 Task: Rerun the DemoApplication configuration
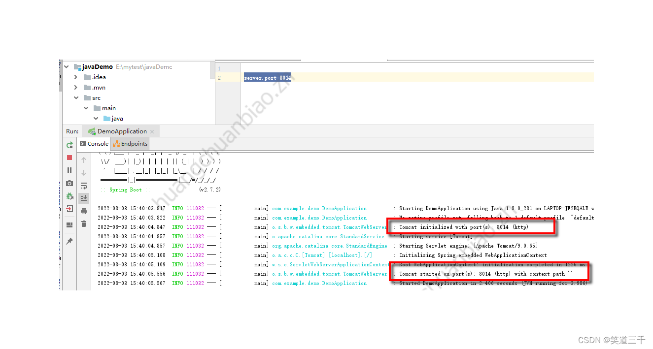pos(69,145)
